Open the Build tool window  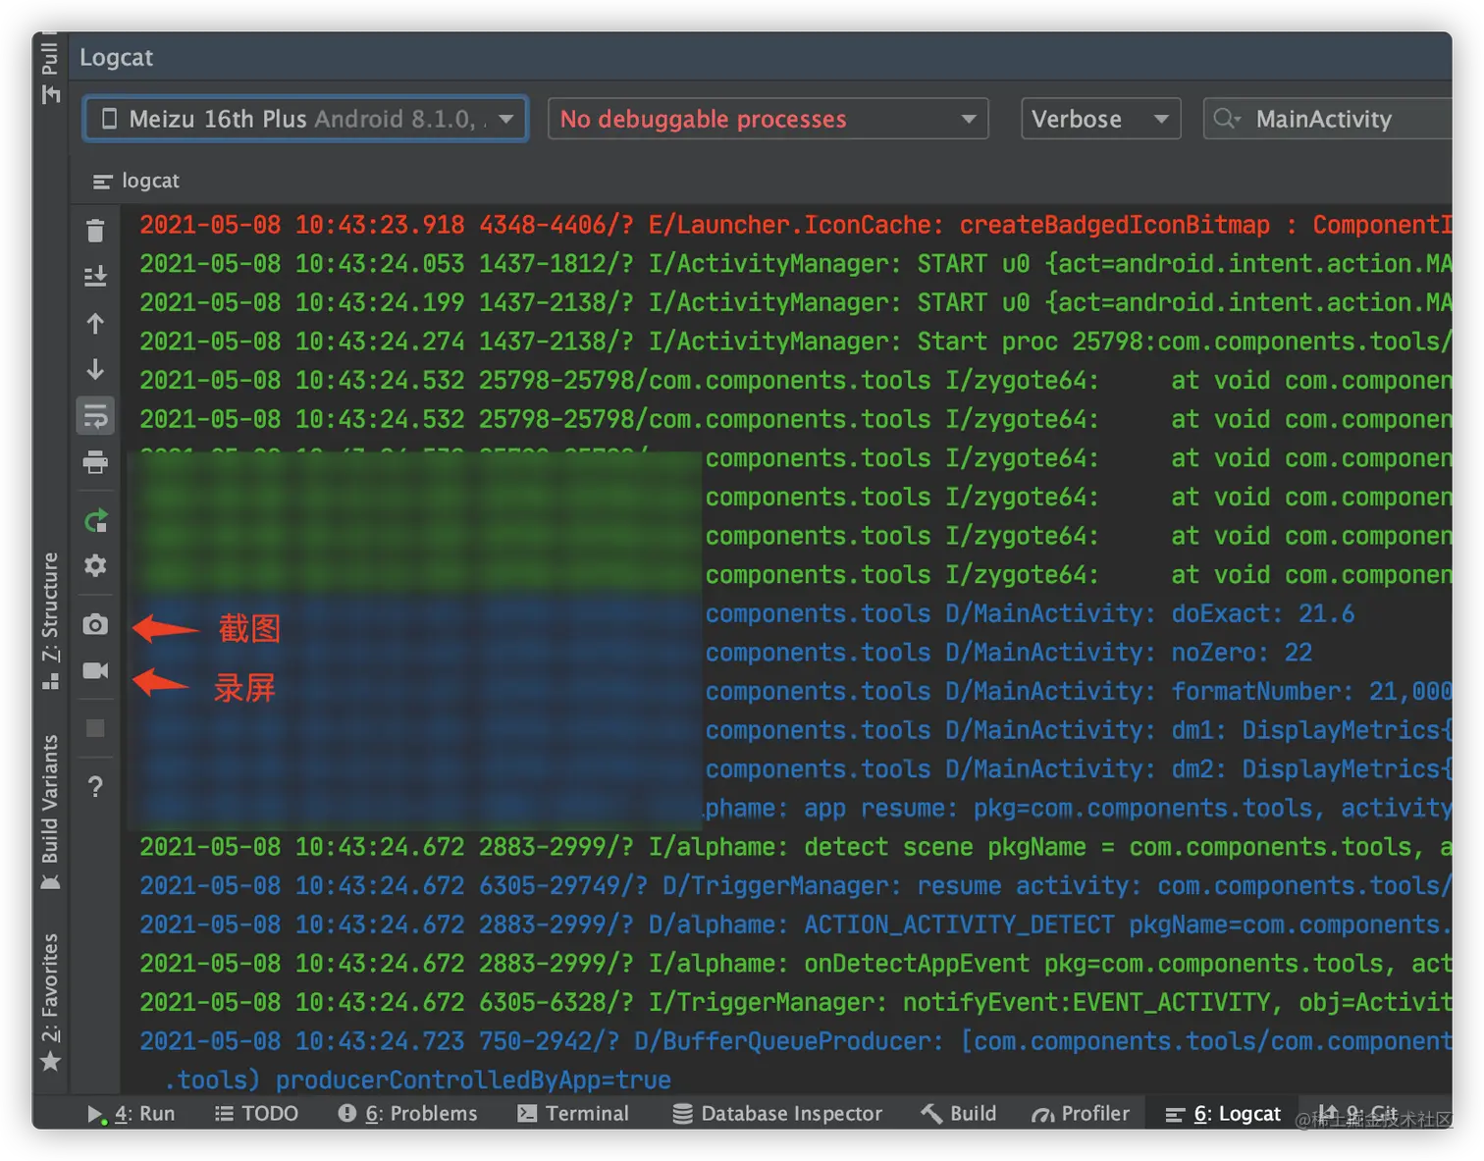tap(959, 1114)
